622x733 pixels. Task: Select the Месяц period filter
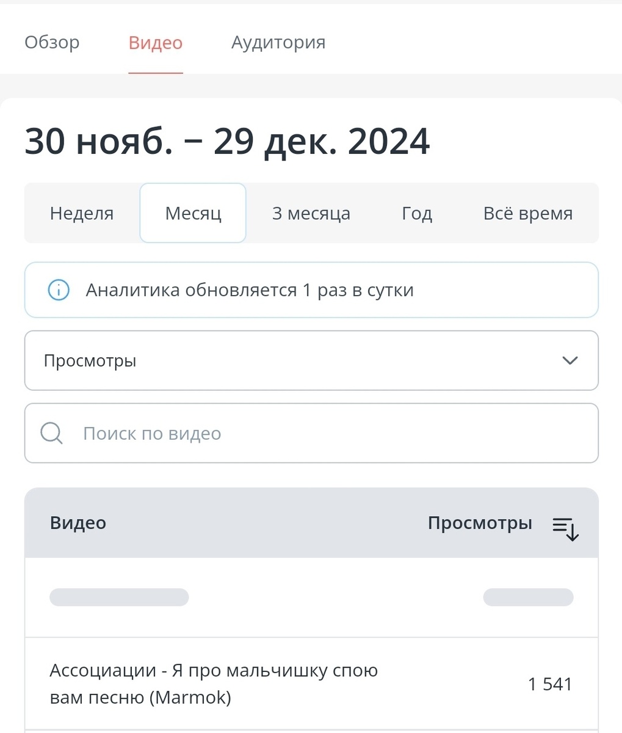pos(193,213)
